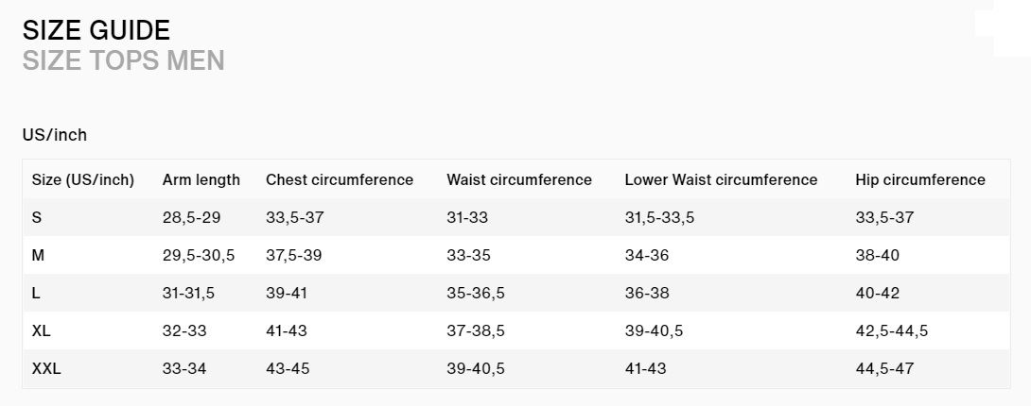Select the L size row label
The height and width of the screenshot is (406, 1031).
coord(36,293)
